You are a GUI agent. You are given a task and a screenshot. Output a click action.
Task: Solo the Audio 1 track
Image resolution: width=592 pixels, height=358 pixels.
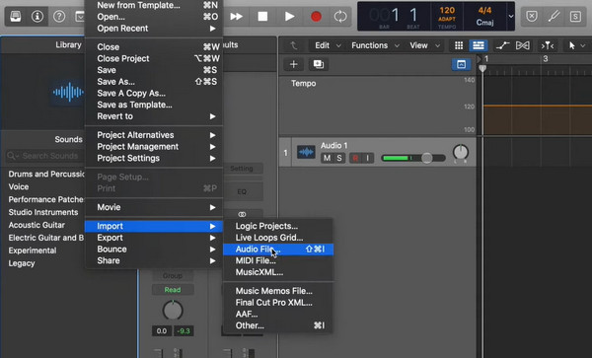339,158
